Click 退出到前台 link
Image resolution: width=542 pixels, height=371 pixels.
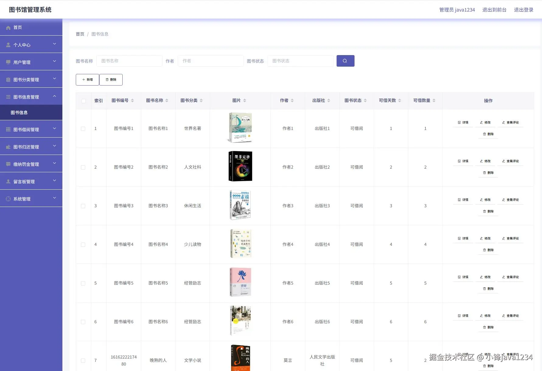click(495, 10)
